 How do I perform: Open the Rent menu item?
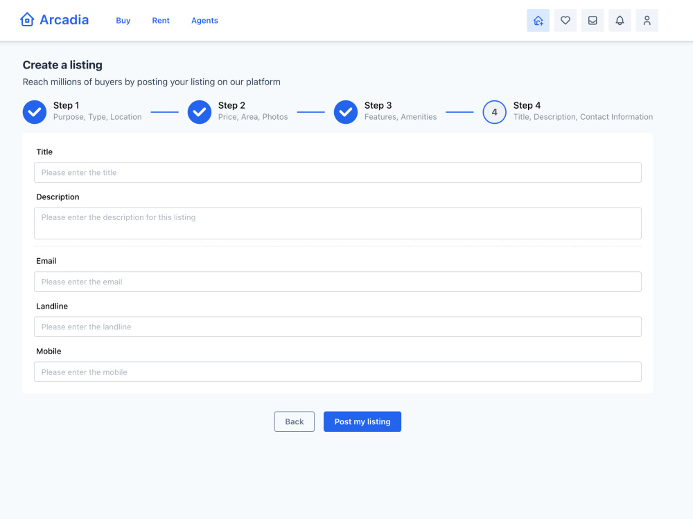(161, 20)
